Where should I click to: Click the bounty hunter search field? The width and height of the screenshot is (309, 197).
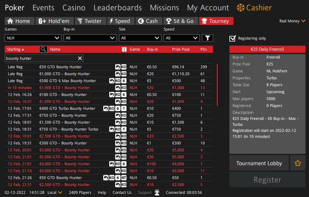(40, 58)
